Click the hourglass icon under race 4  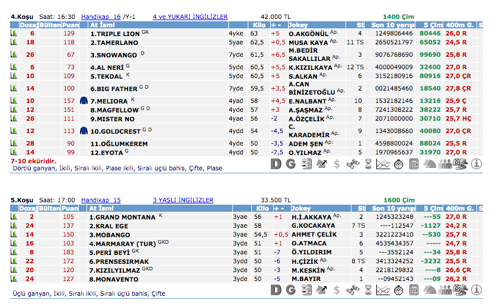click(x=367, y=164)
